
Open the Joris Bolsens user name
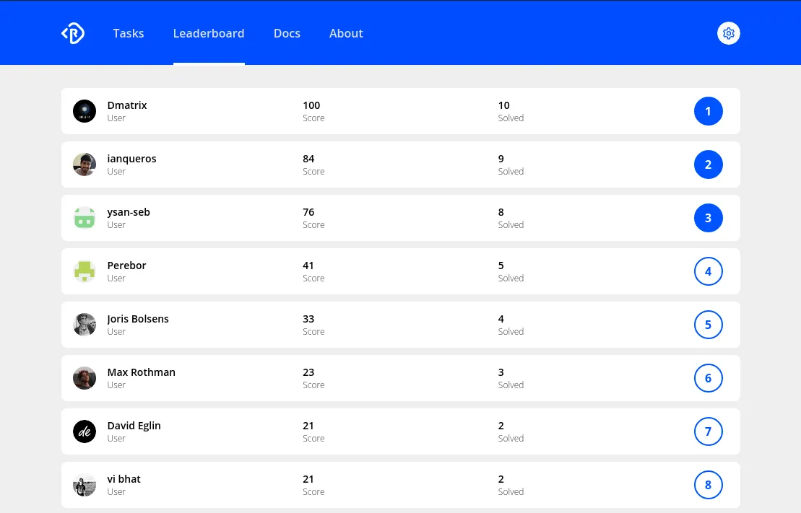click(138, 319)
